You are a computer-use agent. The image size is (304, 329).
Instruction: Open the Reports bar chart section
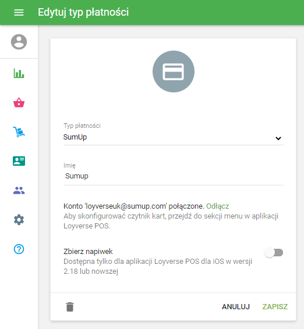tap(19, 73)
